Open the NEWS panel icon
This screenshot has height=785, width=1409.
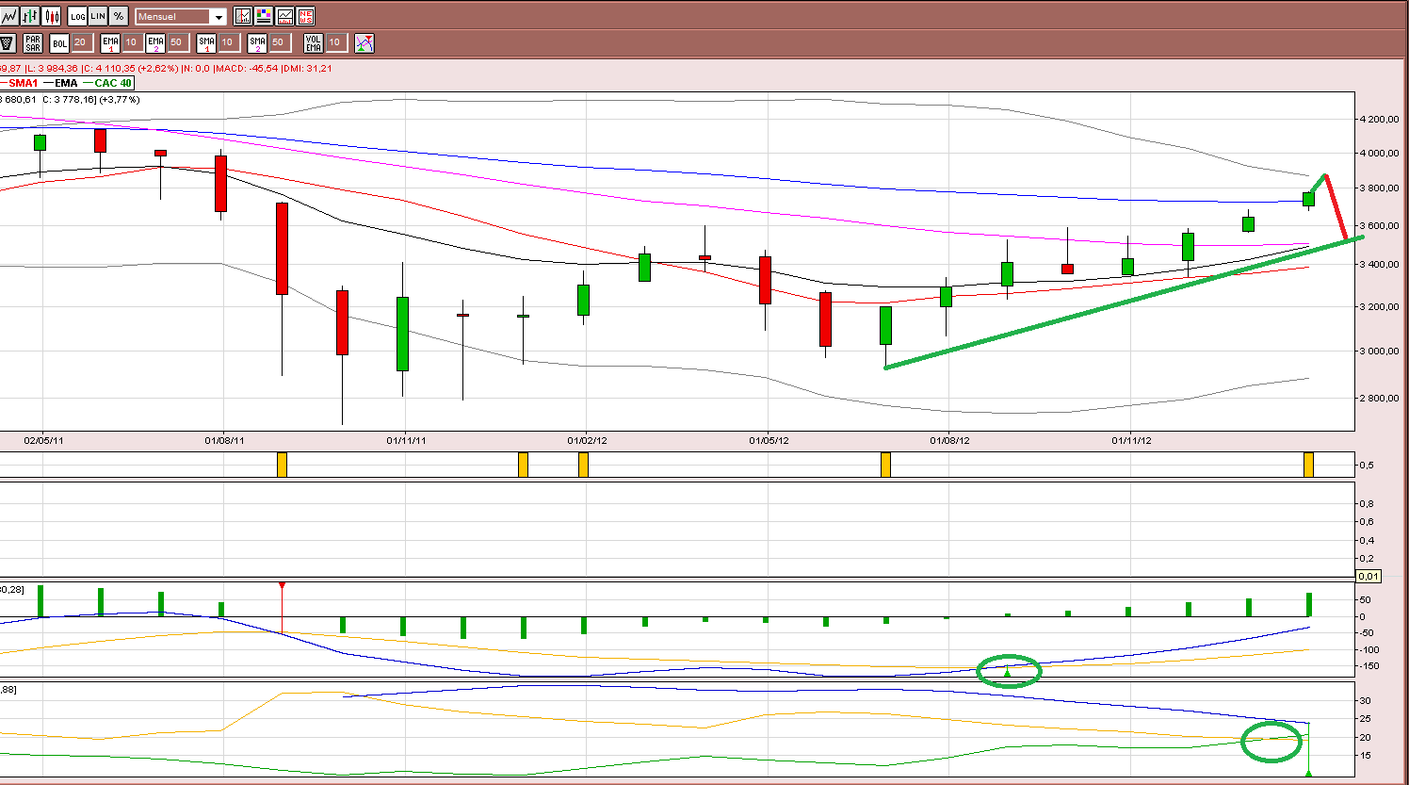tap(306, 16)
